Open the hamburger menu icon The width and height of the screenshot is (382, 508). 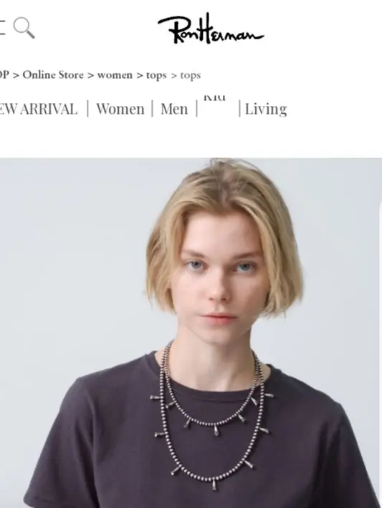(x=2, y=27)
